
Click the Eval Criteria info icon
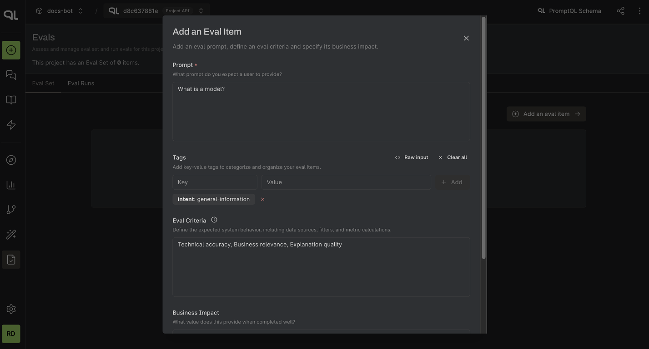pyautogui.click(x=214, y=220)
